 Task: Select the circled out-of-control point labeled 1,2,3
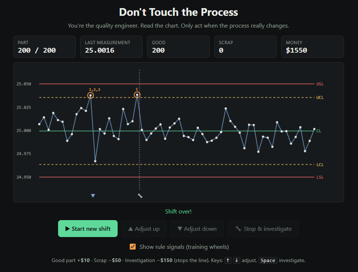tap(91, 95)
